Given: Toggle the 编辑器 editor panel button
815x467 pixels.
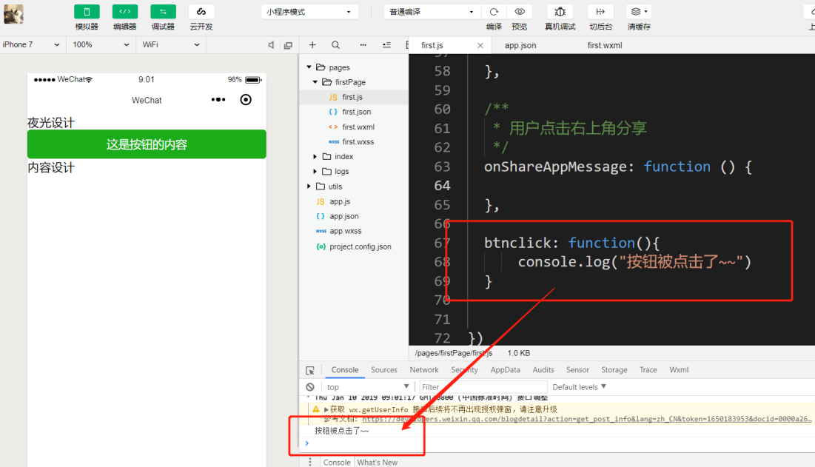Looking at the screenshot, I should 125,11.
